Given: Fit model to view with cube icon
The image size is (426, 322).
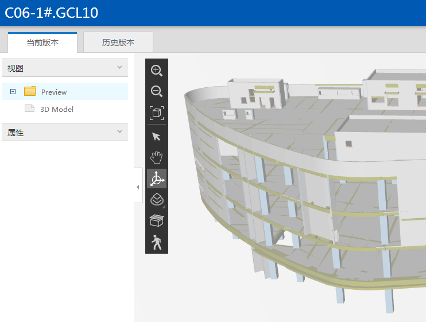Looking at the screenshot, I should click(x=156, y=112).
